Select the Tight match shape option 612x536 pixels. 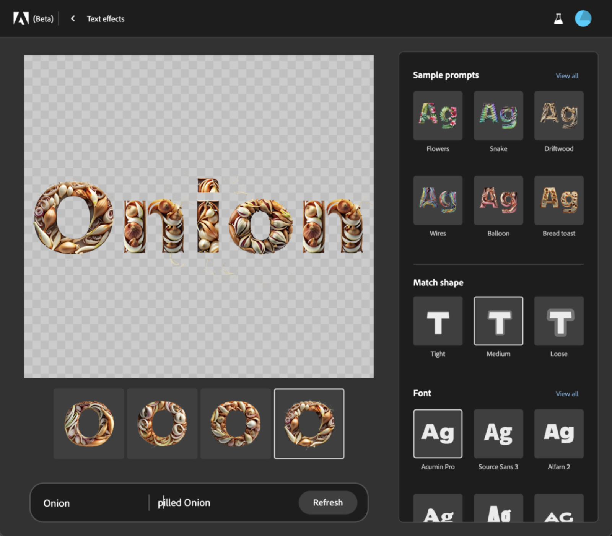tap(438, 321)
